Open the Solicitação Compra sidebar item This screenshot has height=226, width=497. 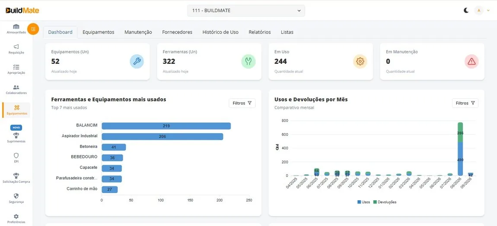tap(16, 178)
